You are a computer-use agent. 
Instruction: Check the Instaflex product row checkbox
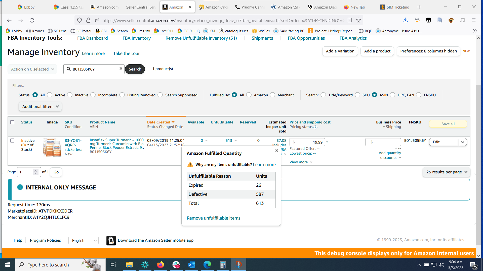pyautogui.click(x=12, y=141)
